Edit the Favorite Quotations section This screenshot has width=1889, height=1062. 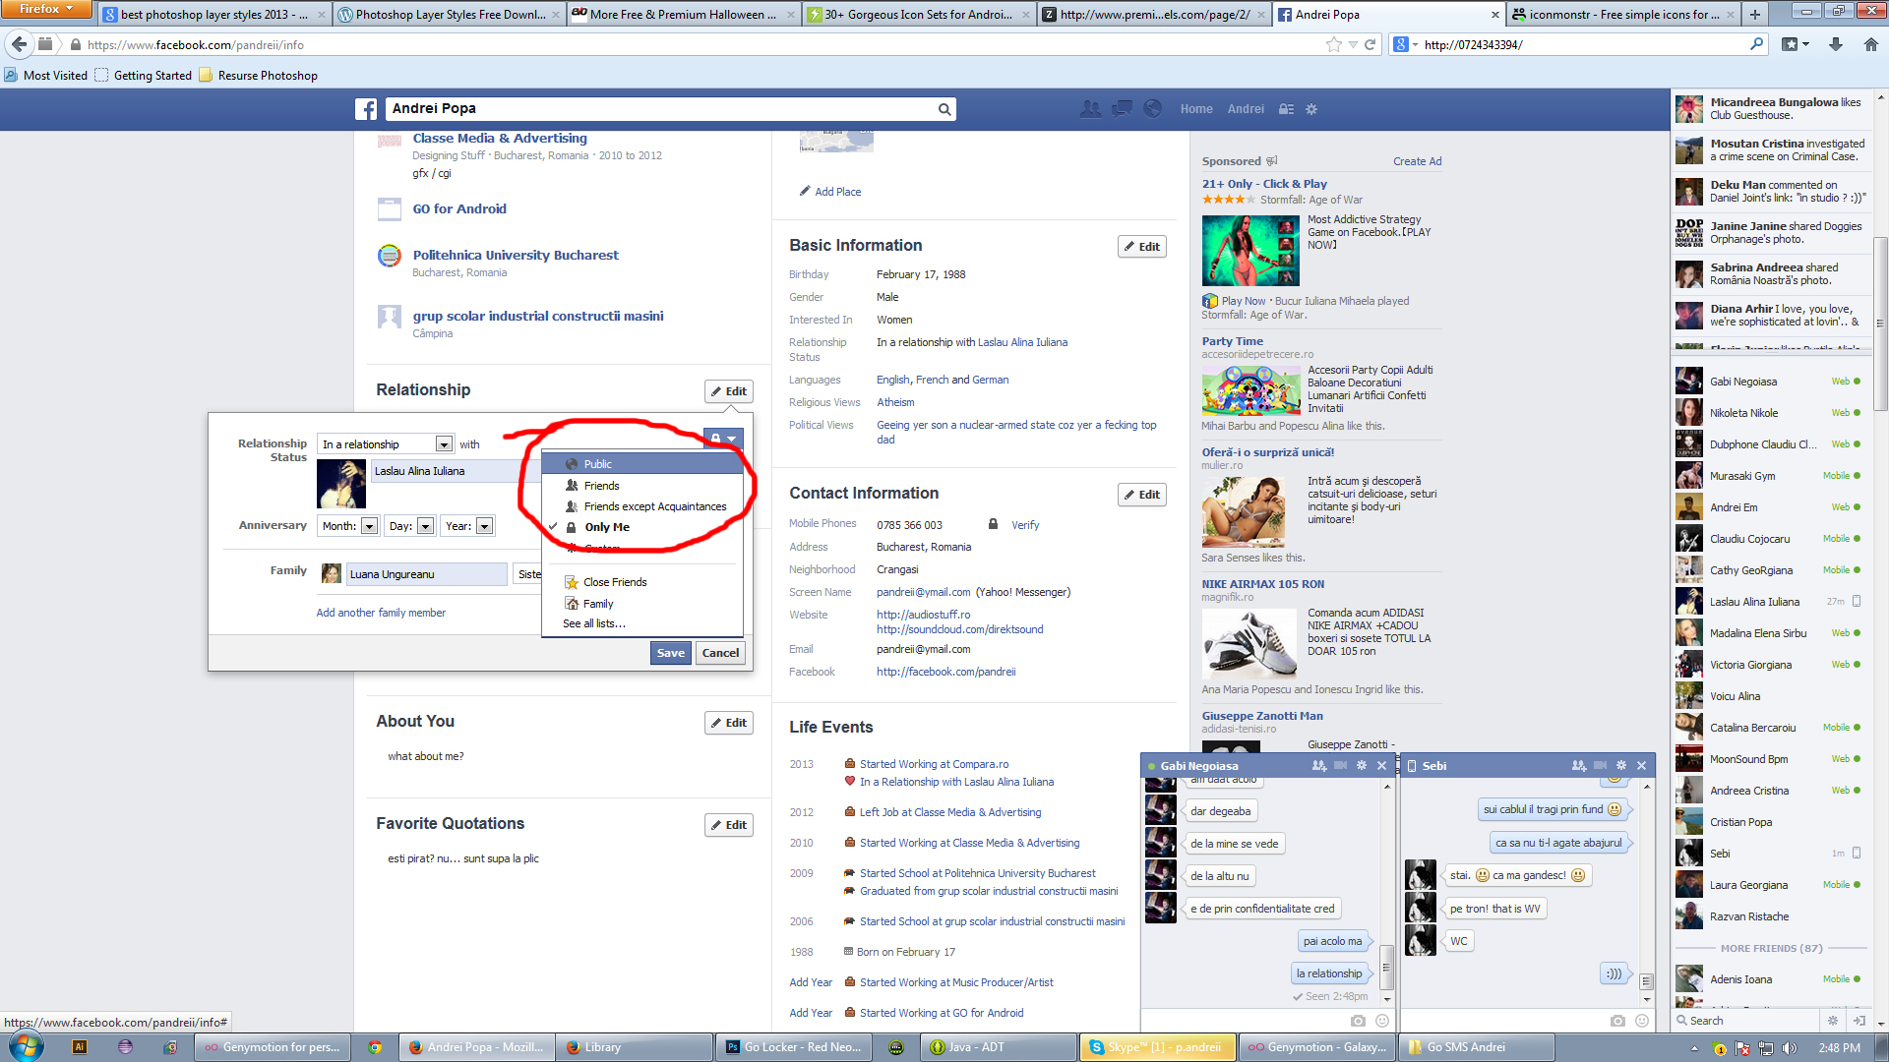click(728, 825)
